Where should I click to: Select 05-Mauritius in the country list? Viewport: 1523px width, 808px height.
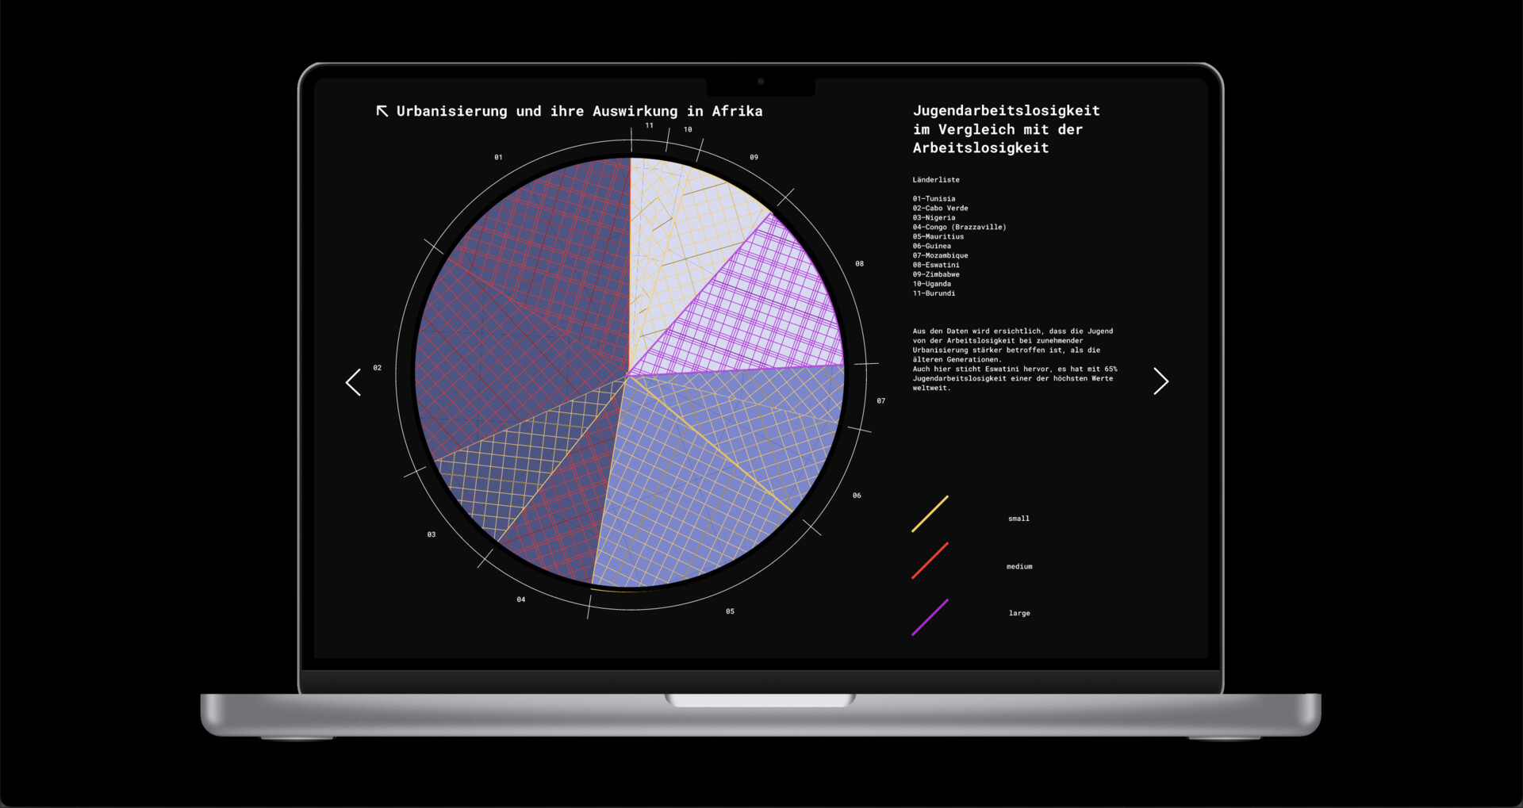938,237
